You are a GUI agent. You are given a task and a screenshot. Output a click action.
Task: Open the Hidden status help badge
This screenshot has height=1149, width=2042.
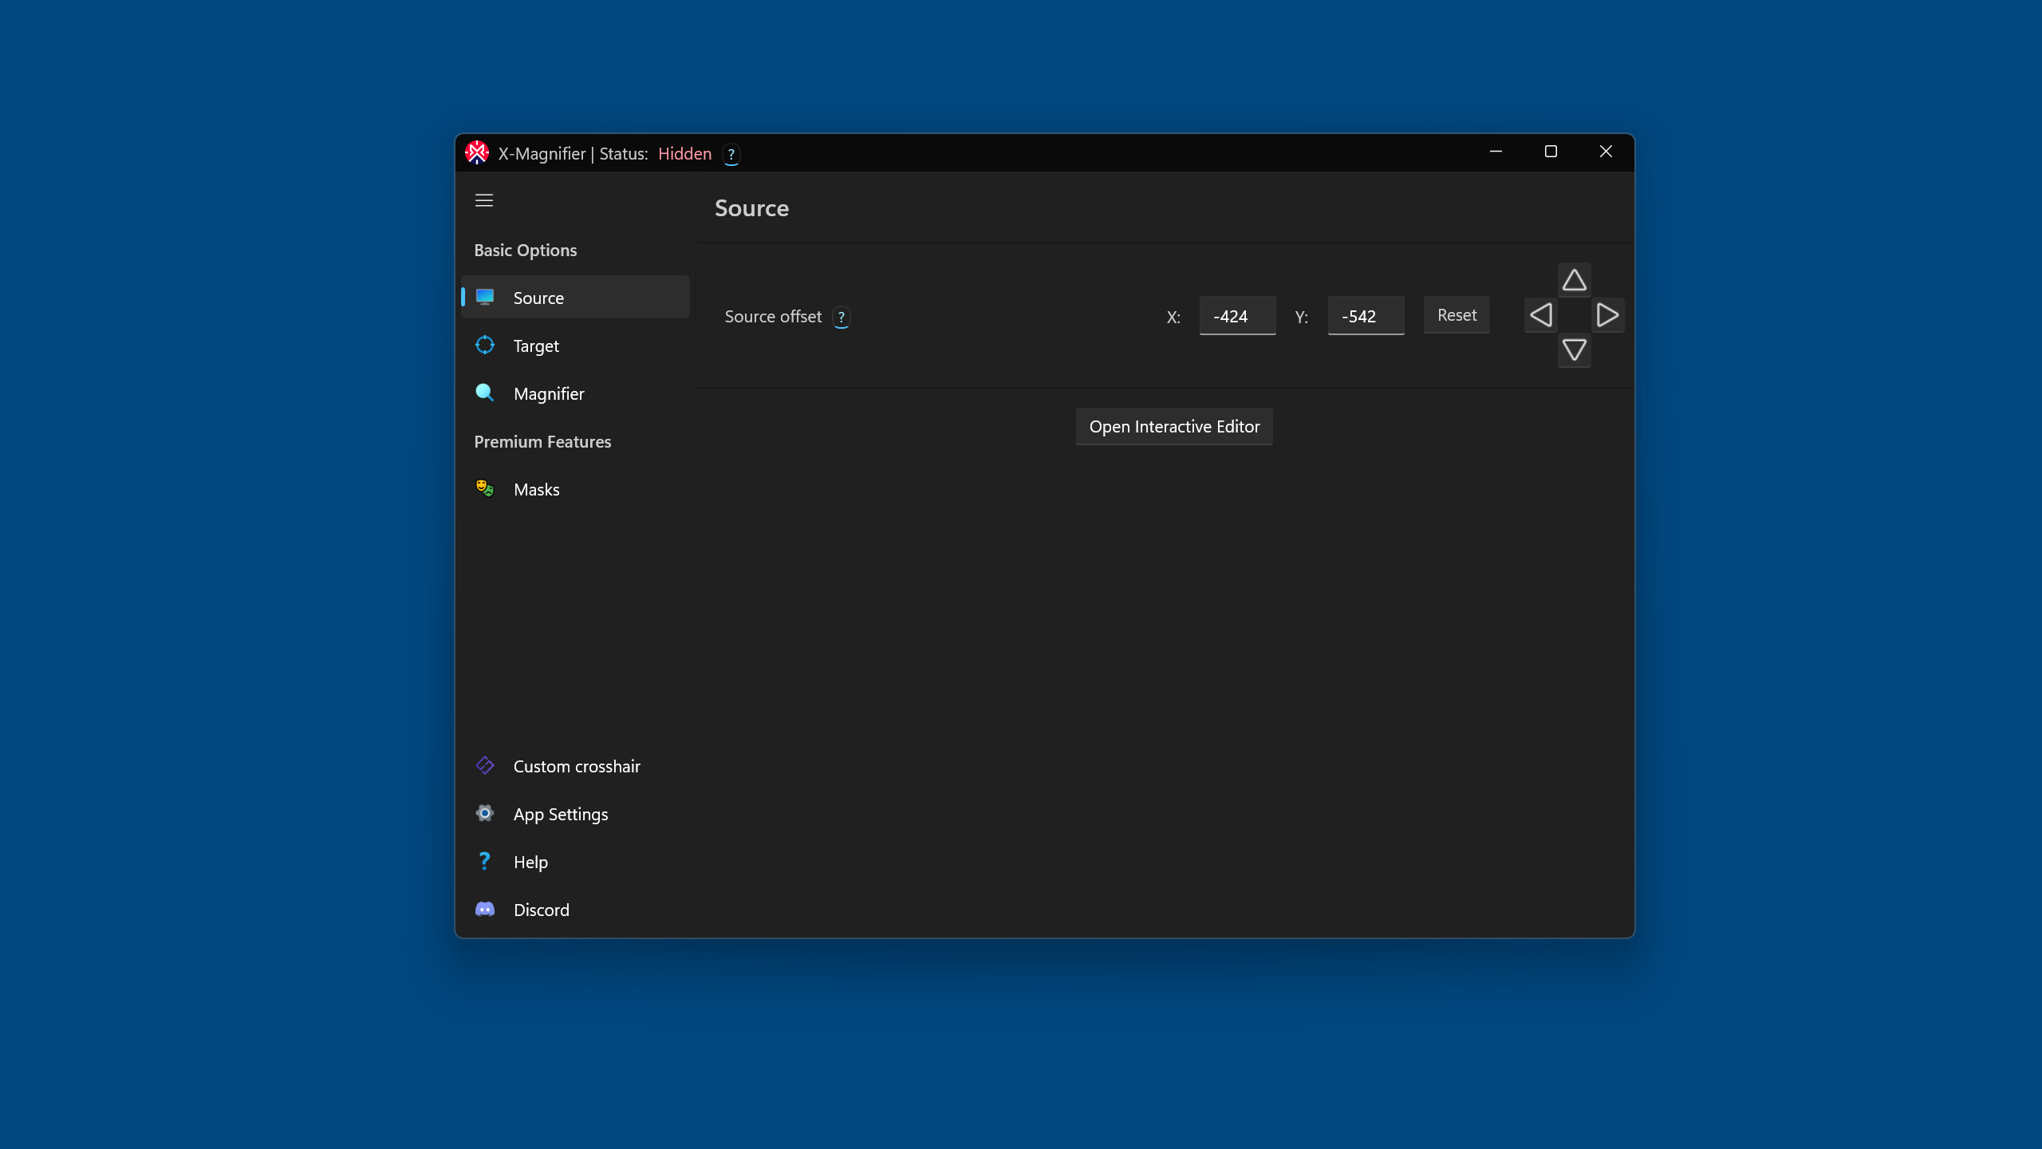pyautogui.click(x=731, y=154)
